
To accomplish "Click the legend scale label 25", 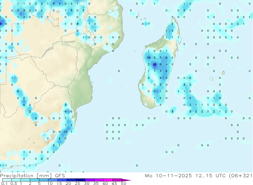I will coord(78,183).
